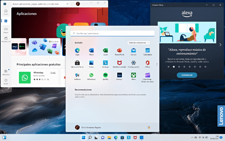The image size is (225, 141).
Task: Select seventh Alexa carousel page dot
Action: point(200,67)
